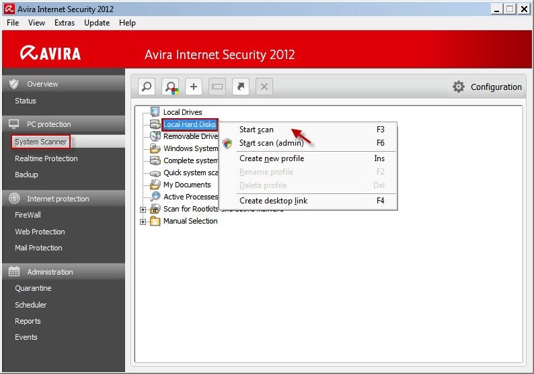
Task: Click the create desktop link arrow icon
Action: pyautogui.click(x=240, y=87)
